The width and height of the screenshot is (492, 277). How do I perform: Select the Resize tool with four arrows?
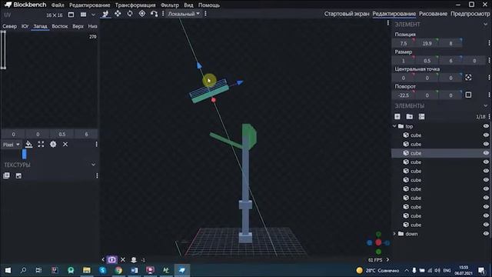point(118,14)
